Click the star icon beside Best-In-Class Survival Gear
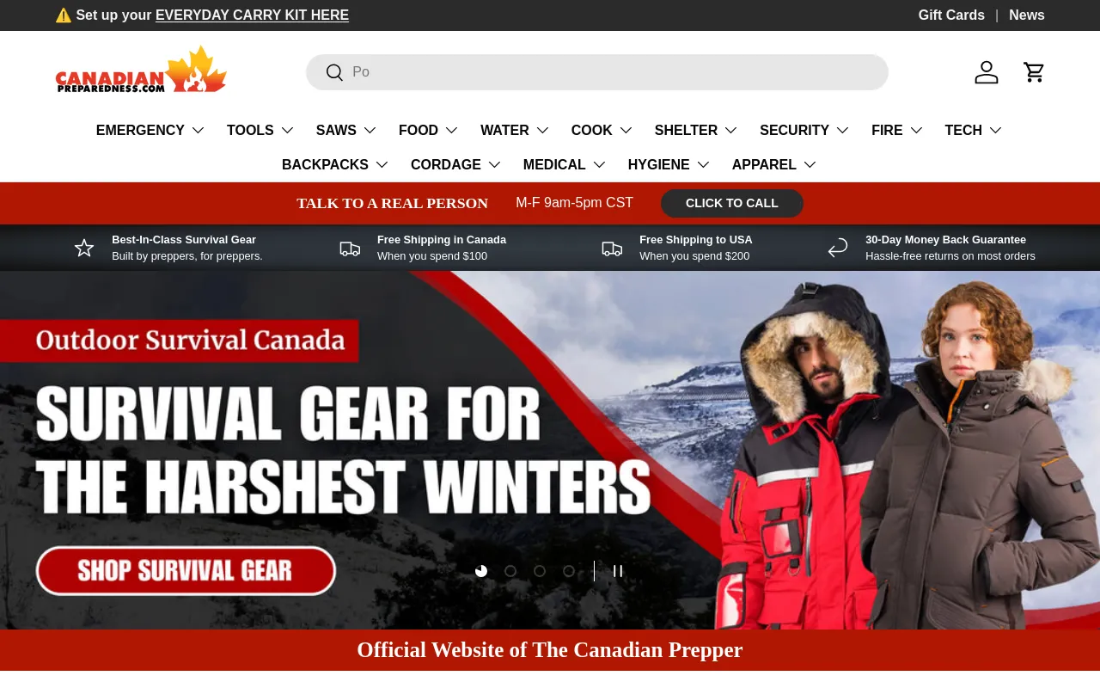1100x688 pixels. click(x=84, y=248)
